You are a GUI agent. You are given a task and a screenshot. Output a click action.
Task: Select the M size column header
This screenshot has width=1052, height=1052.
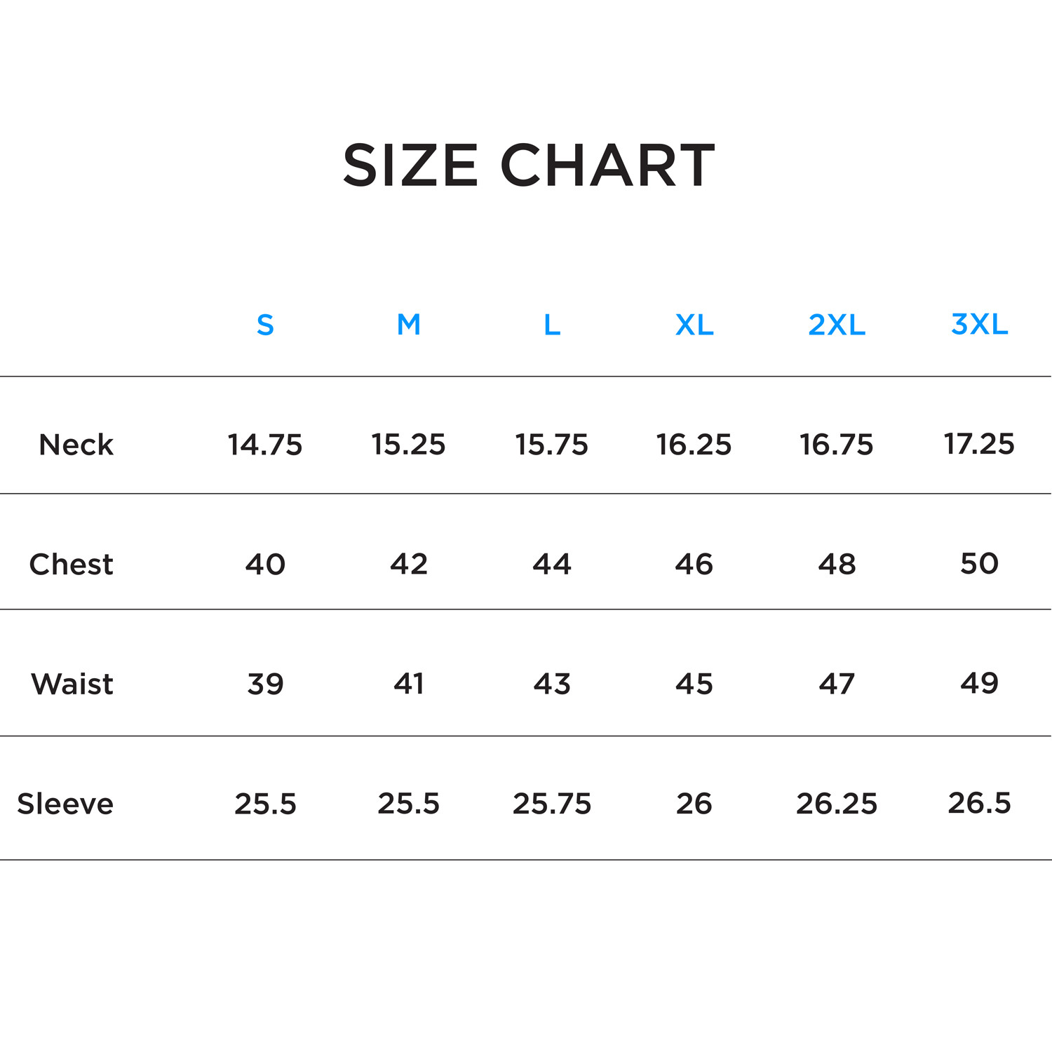(x=409, y=325)
